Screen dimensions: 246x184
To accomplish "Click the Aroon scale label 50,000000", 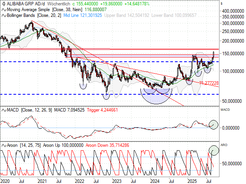I will (232, 164).
